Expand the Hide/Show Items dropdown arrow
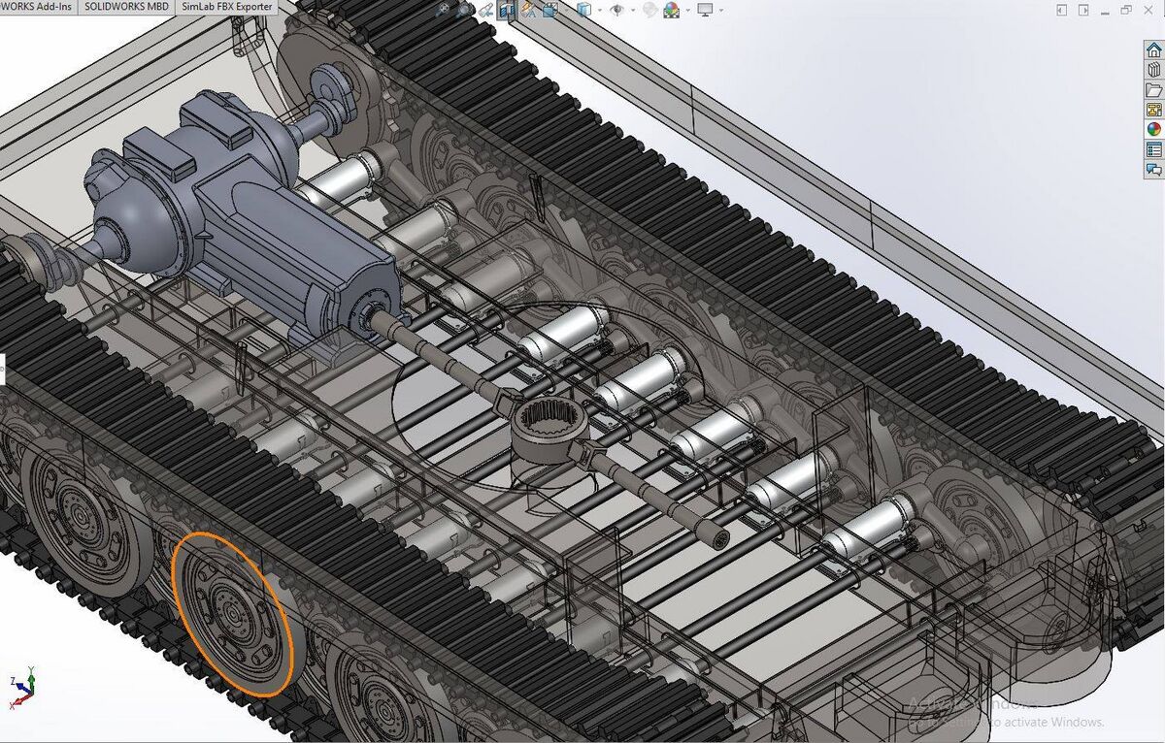 (x=632, y=10)
